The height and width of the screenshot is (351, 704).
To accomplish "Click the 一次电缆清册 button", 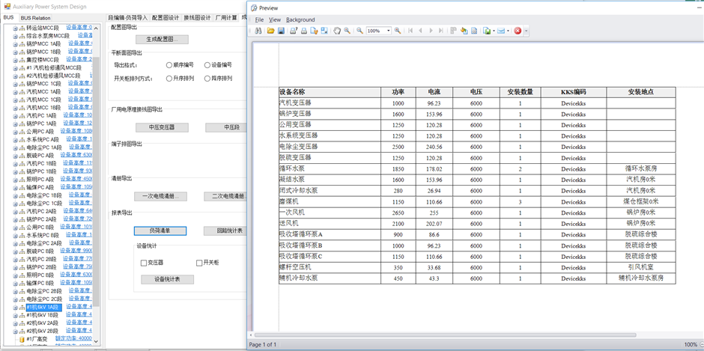I will click(x=160, y=196).
